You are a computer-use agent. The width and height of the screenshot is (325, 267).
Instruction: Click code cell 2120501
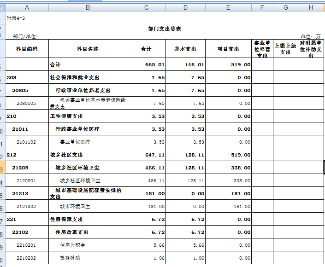pyautogui.click(x=27, y=180)
